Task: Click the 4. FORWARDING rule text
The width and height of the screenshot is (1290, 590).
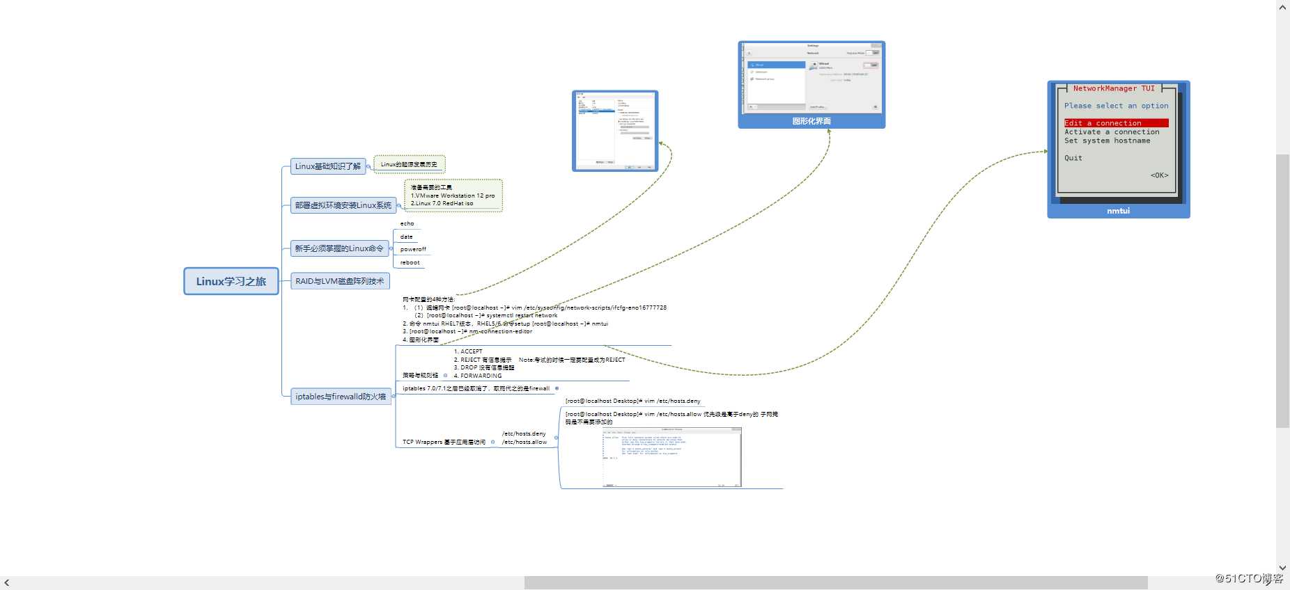Action: [478, 376]
